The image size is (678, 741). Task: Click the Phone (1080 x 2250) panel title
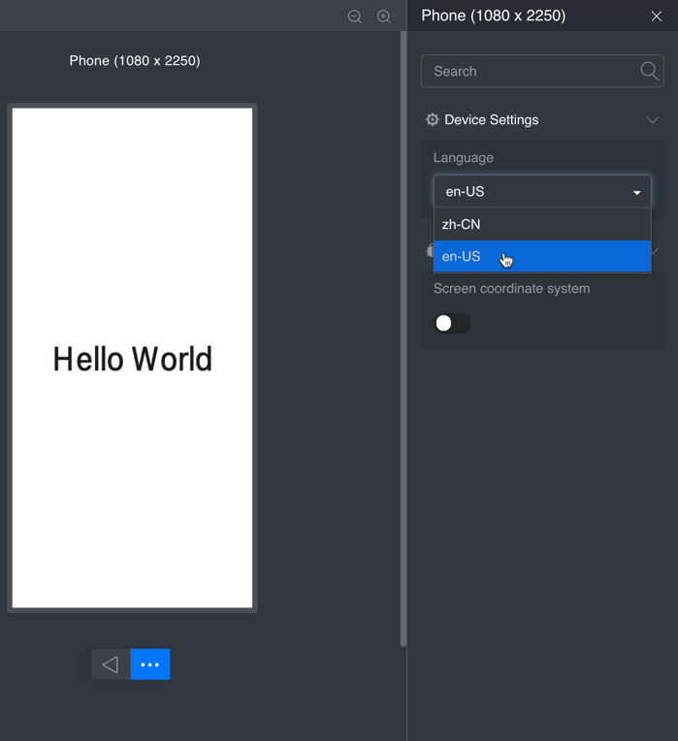pos(493,16)
